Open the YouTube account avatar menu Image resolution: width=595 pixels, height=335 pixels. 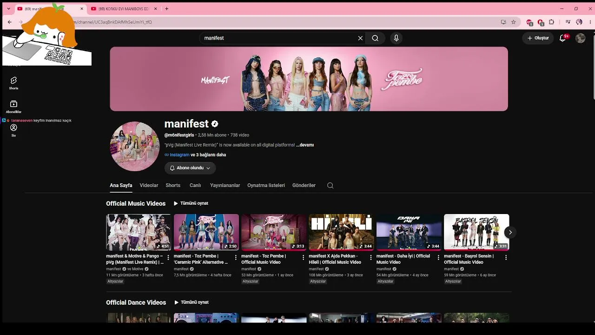point(581,38)
